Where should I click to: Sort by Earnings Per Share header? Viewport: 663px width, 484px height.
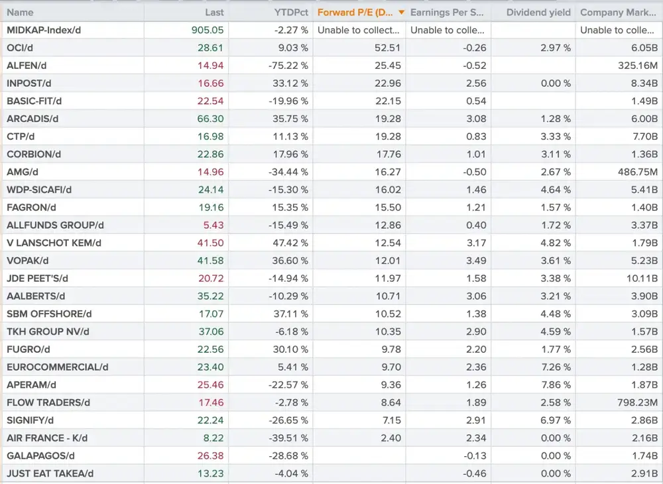[x=447, y=13]
